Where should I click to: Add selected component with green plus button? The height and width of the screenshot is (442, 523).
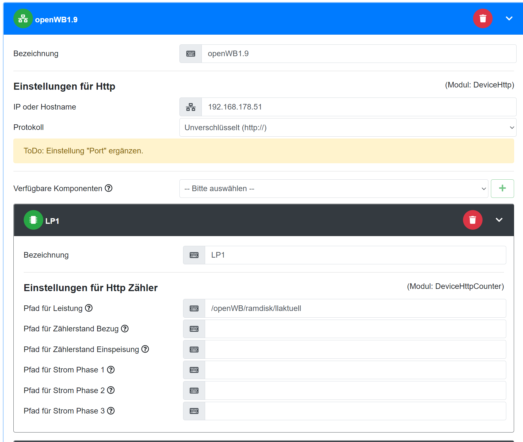[502, 189]
